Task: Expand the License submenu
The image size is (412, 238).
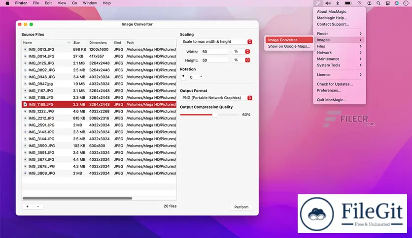Action: coord(339,74)
